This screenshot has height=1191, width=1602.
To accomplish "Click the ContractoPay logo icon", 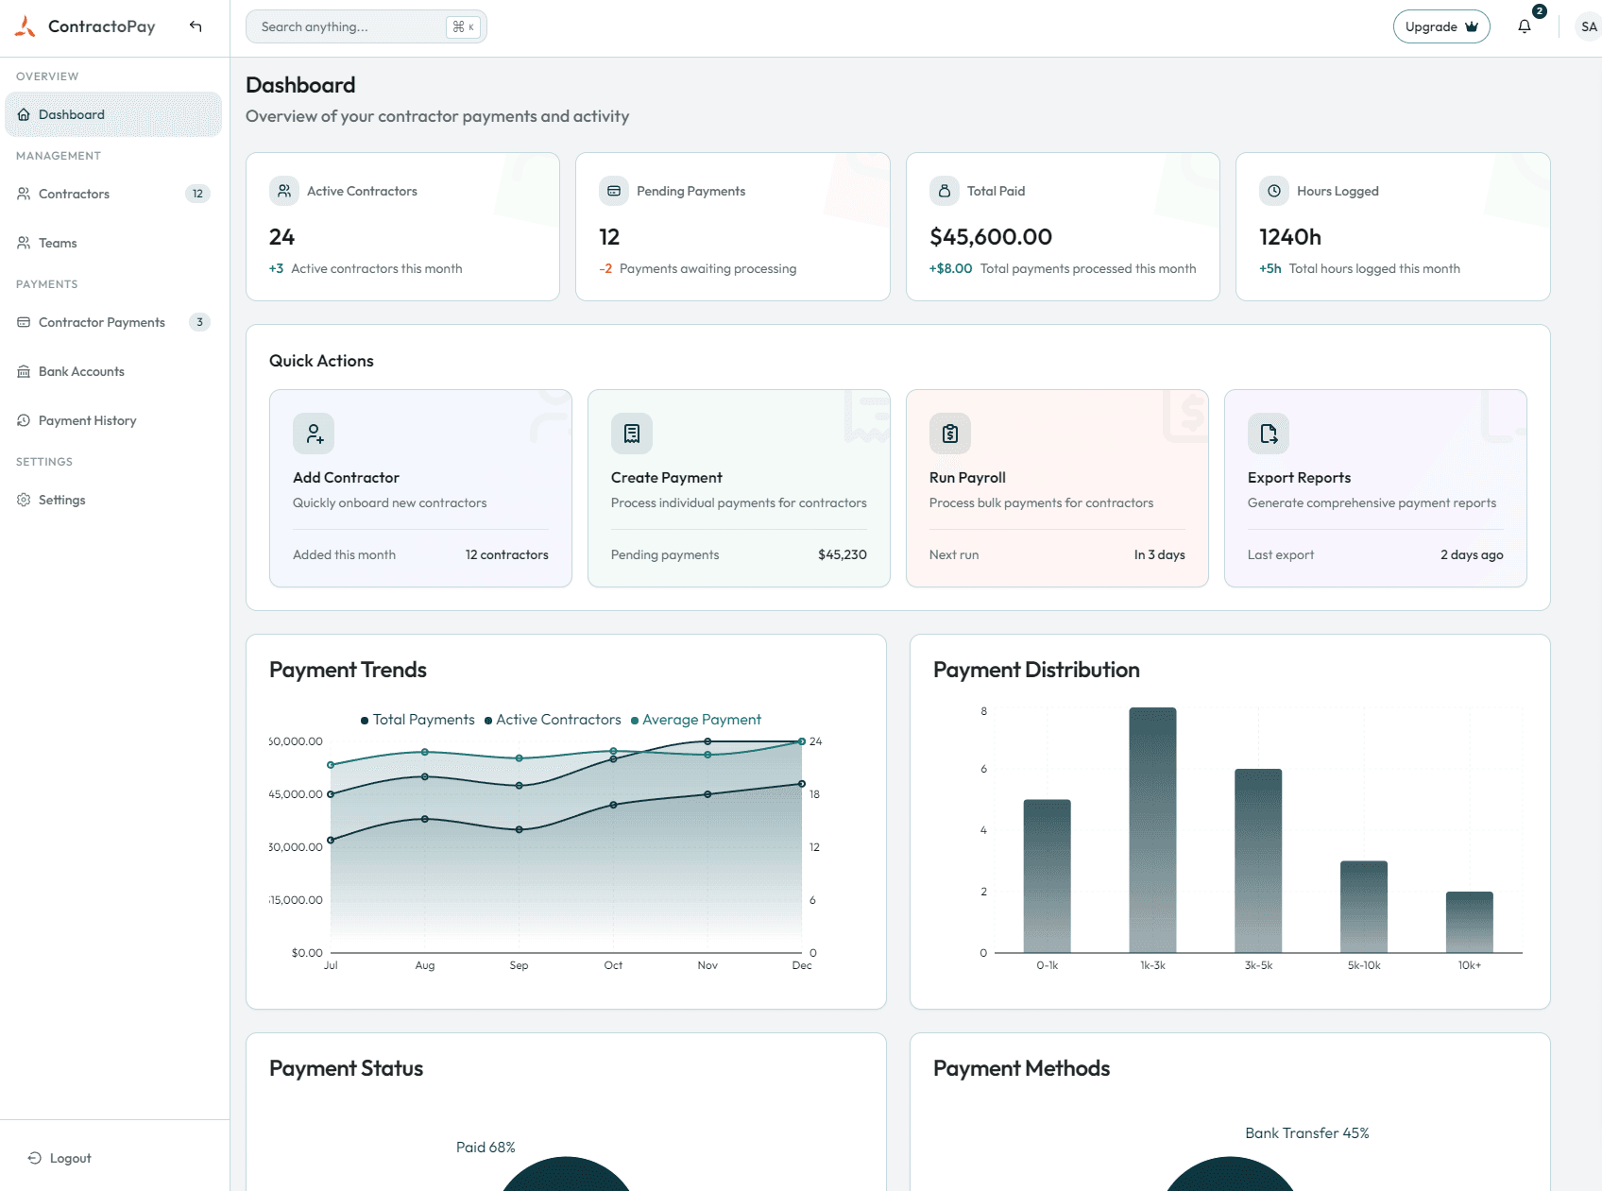I will pos(26,26).
